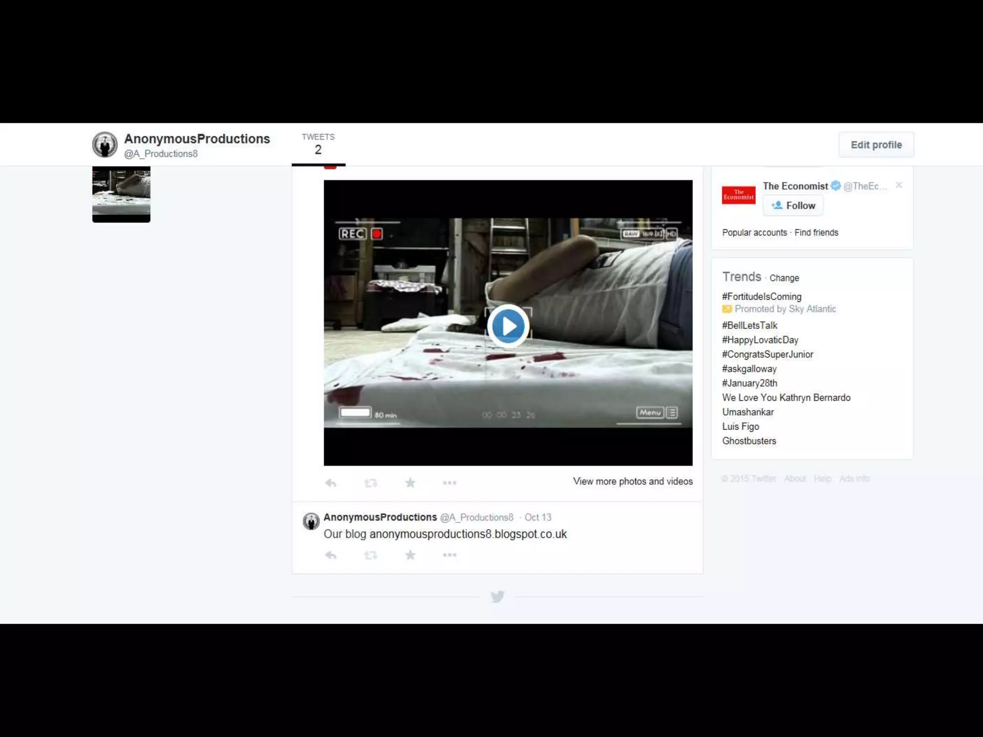Change the Trends location

(784, 278)
